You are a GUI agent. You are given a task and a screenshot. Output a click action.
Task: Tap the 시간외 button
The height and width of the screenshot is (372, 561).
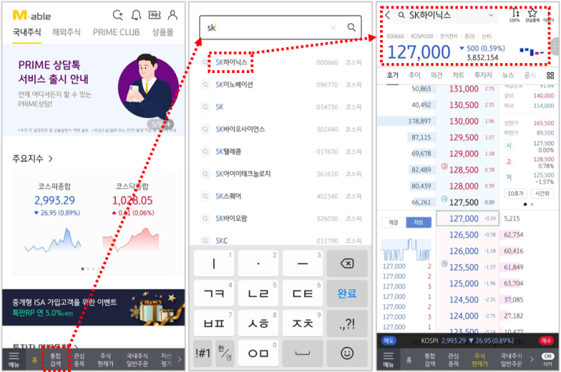click(x=542, y=193)
